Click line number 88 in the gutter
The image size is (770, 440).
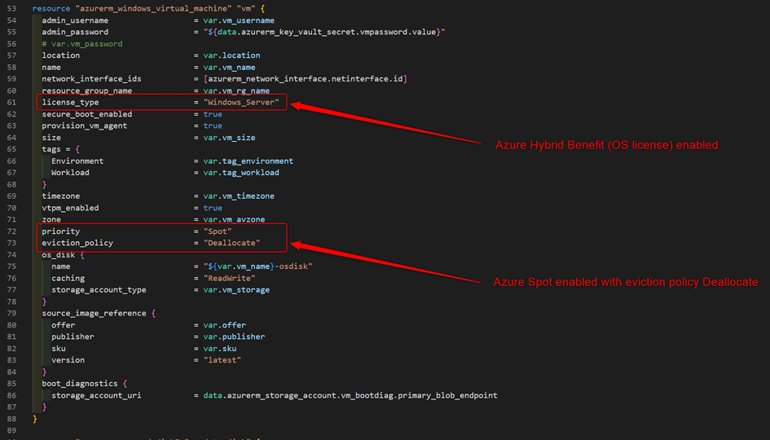coord(11,418)
